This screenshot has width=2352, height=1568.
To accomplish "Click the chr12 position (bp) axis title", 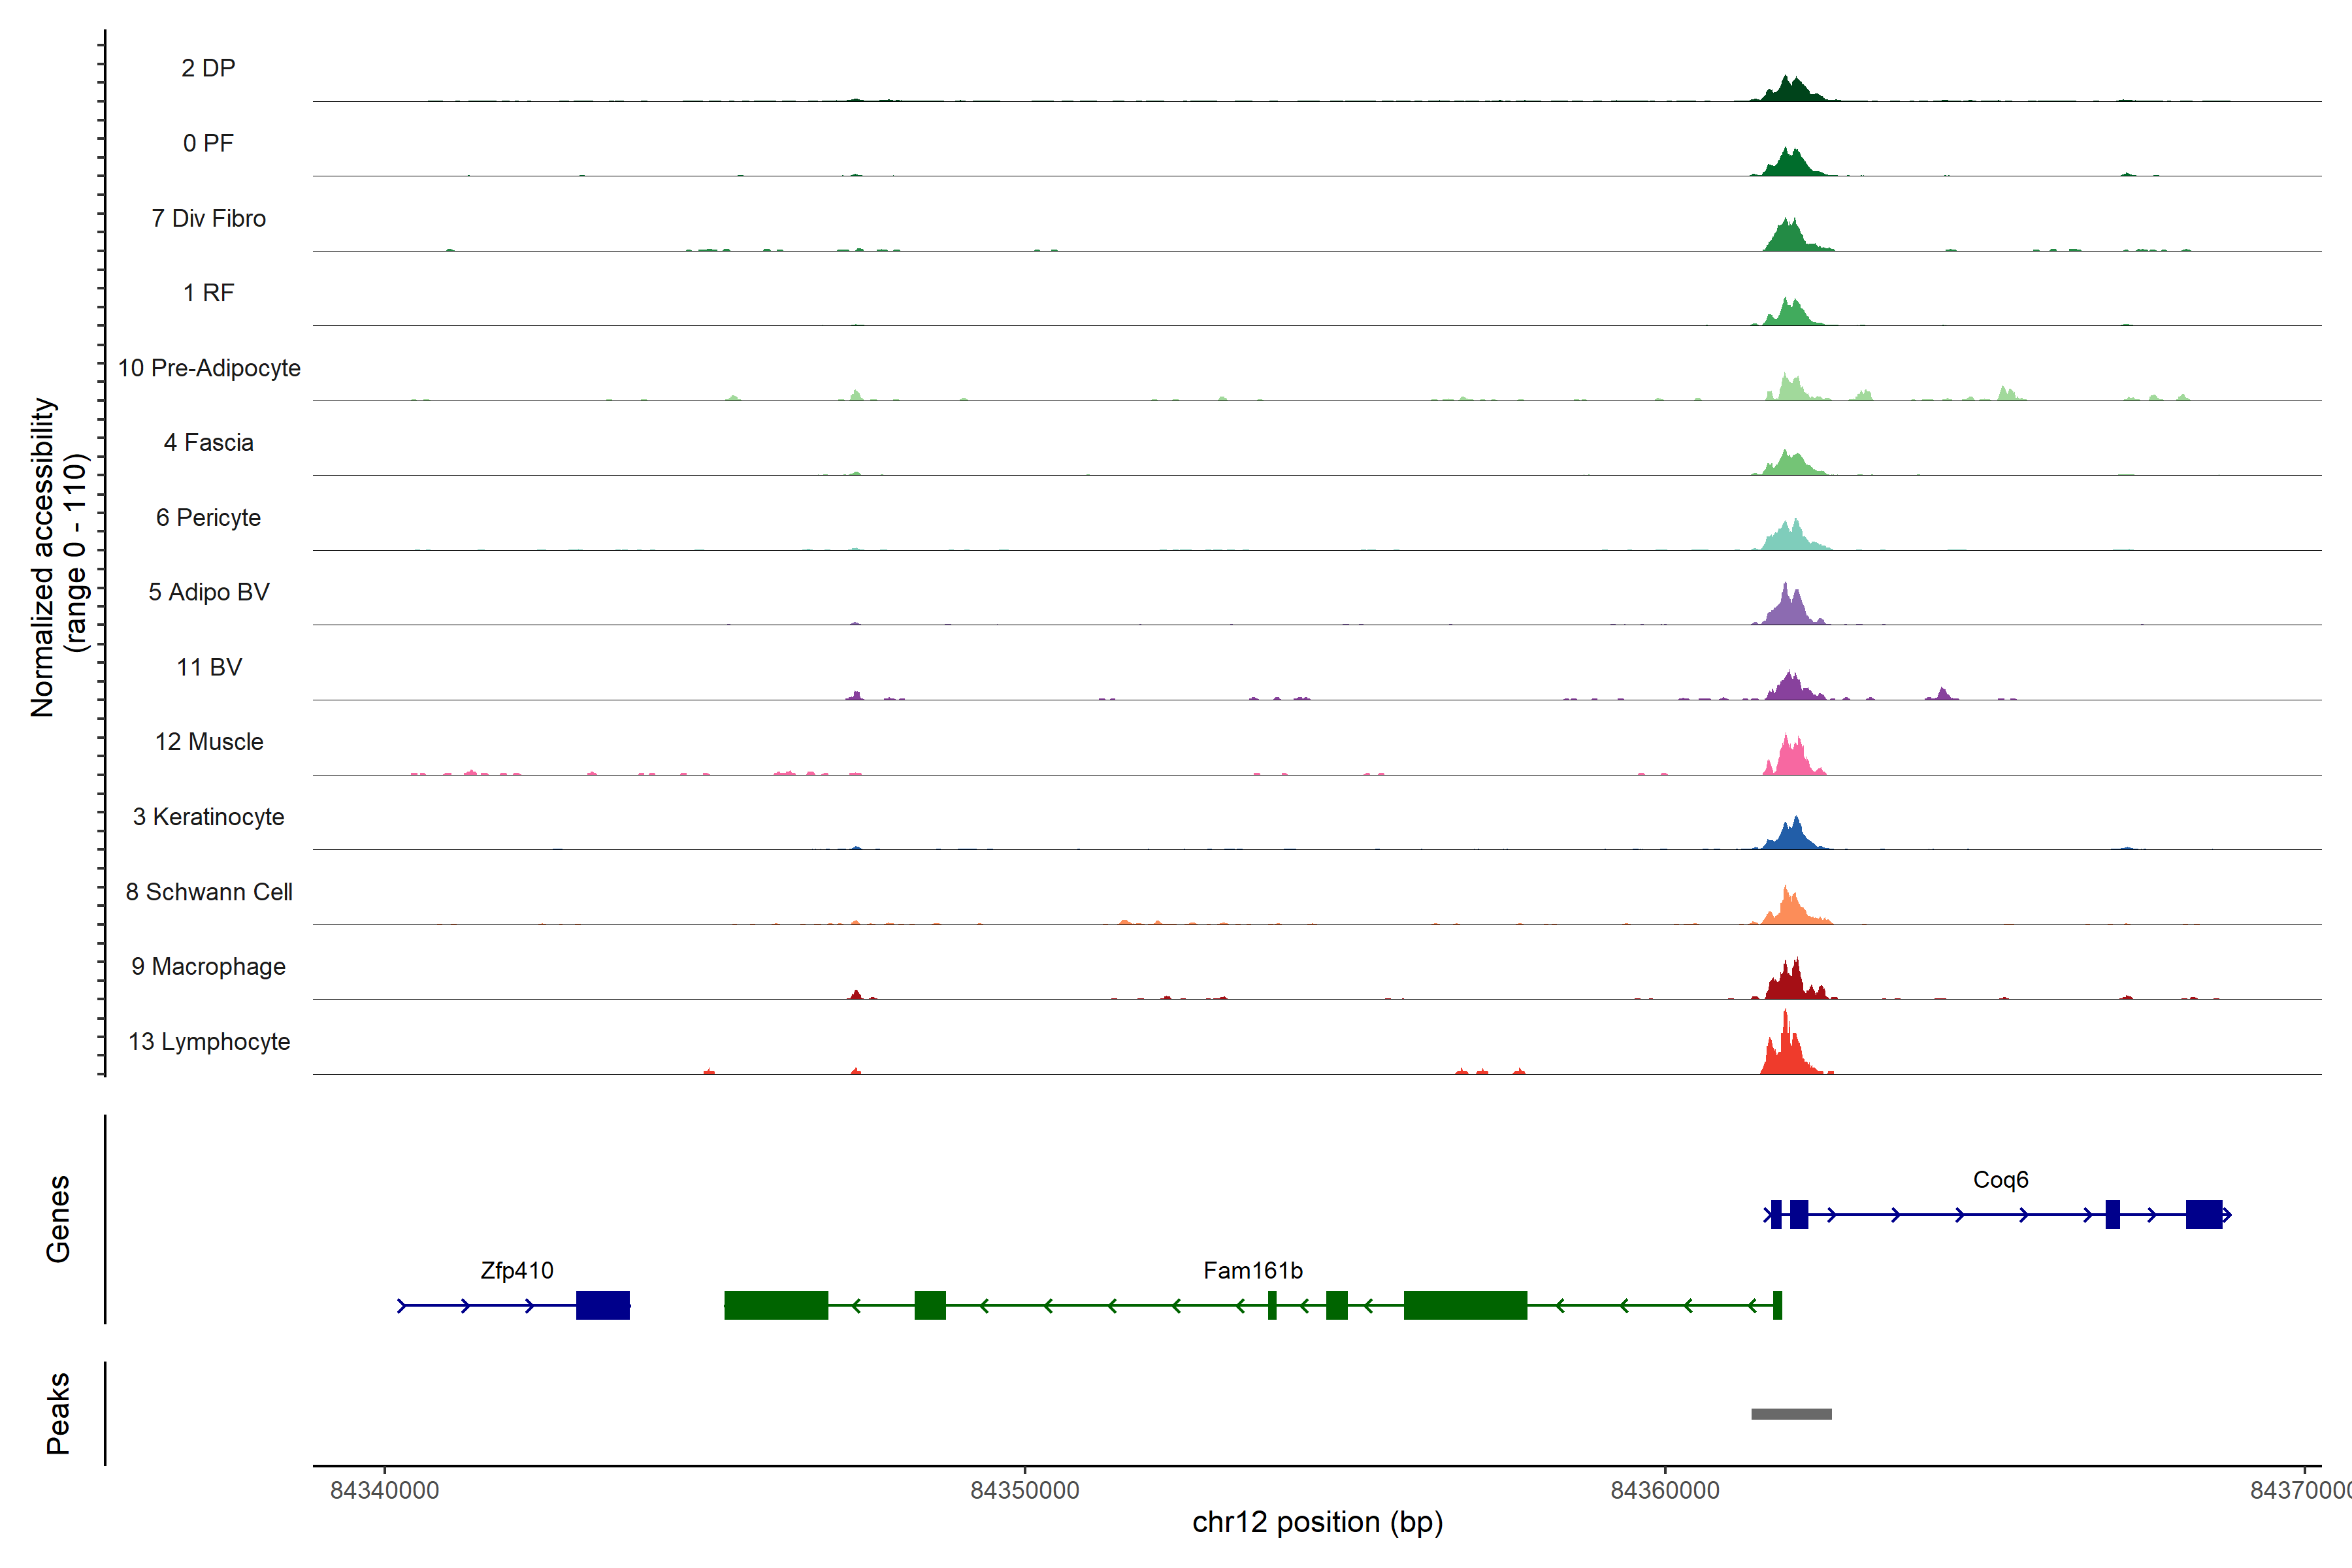I will pos(1317,1523).
